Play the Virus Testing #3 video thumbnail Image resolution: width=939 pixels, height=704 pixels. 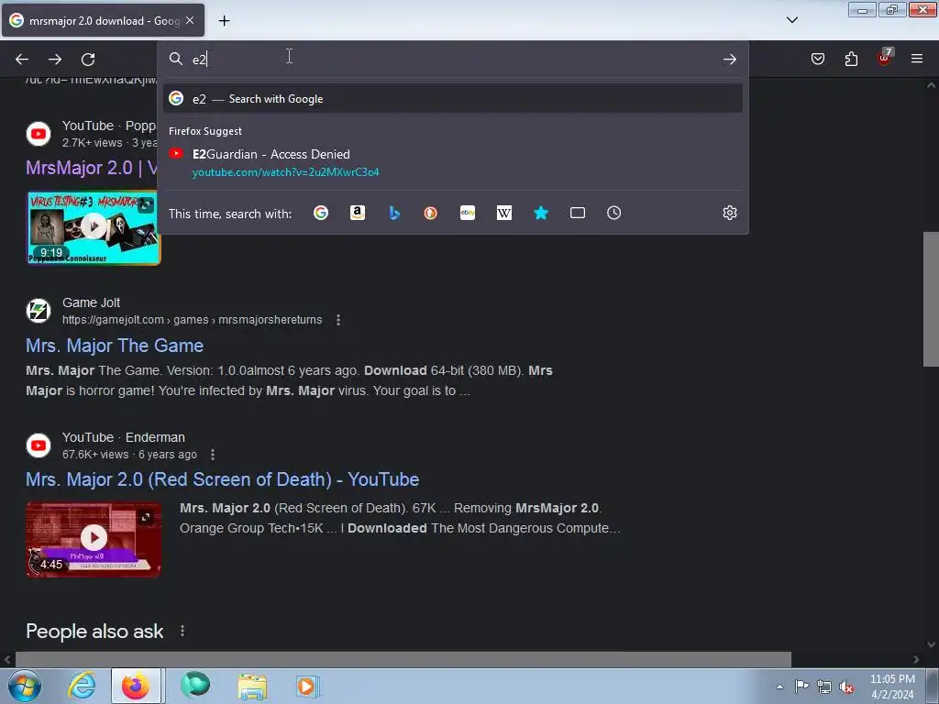click(x=94, y=227)
